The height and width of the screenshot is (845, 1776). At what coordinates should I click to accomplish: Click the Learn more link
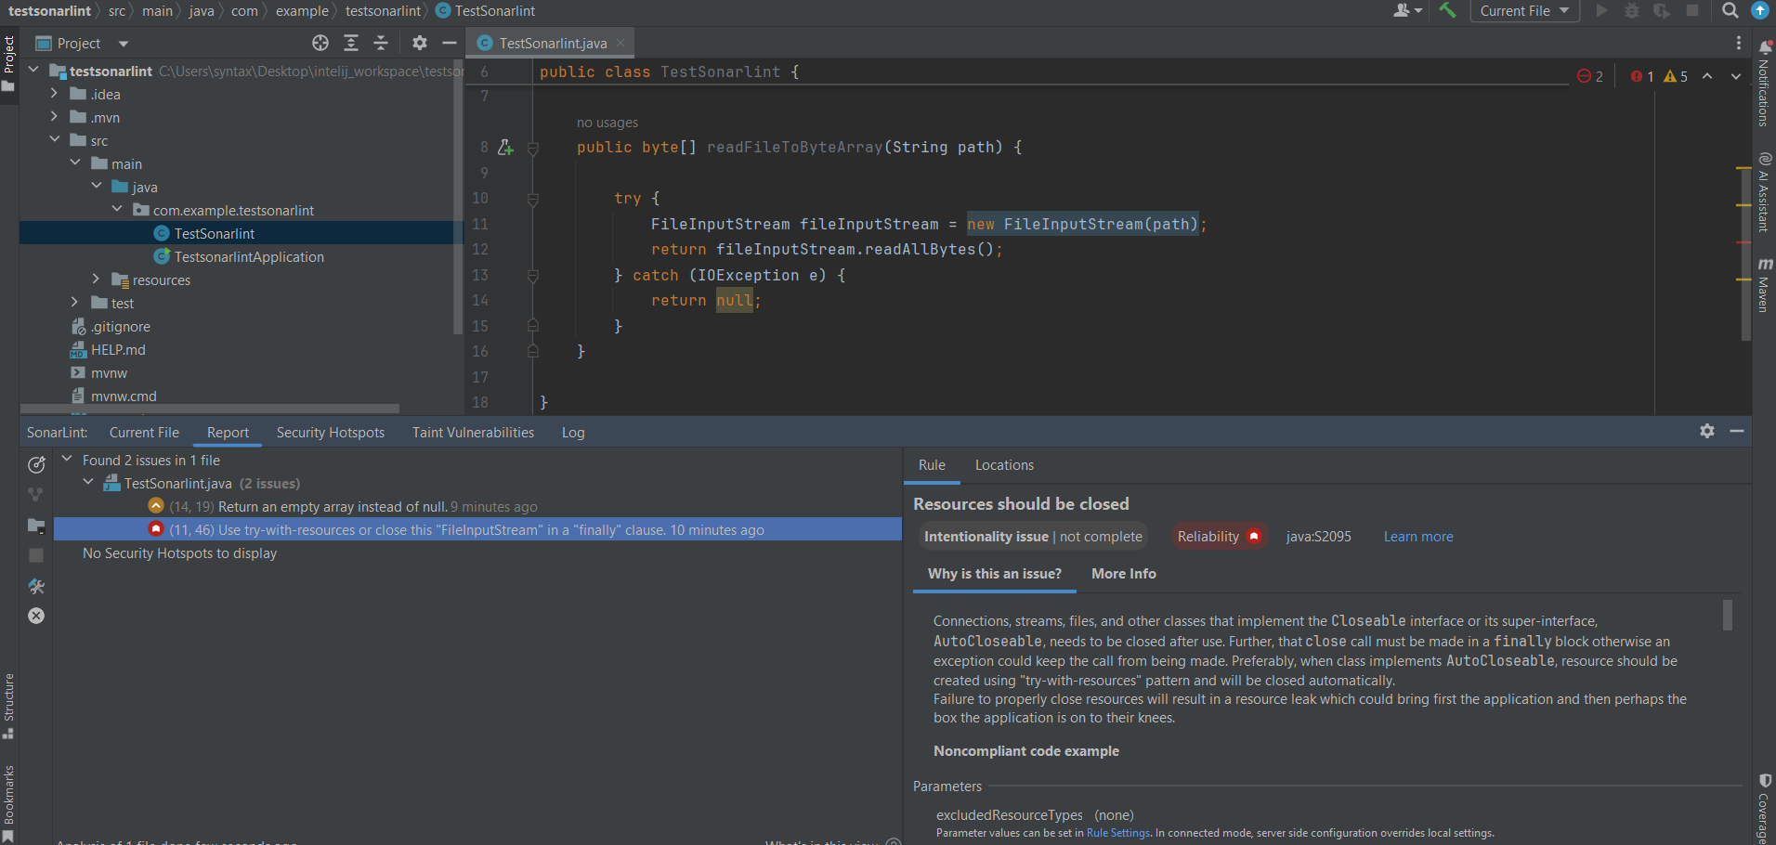click(1418, 537)
